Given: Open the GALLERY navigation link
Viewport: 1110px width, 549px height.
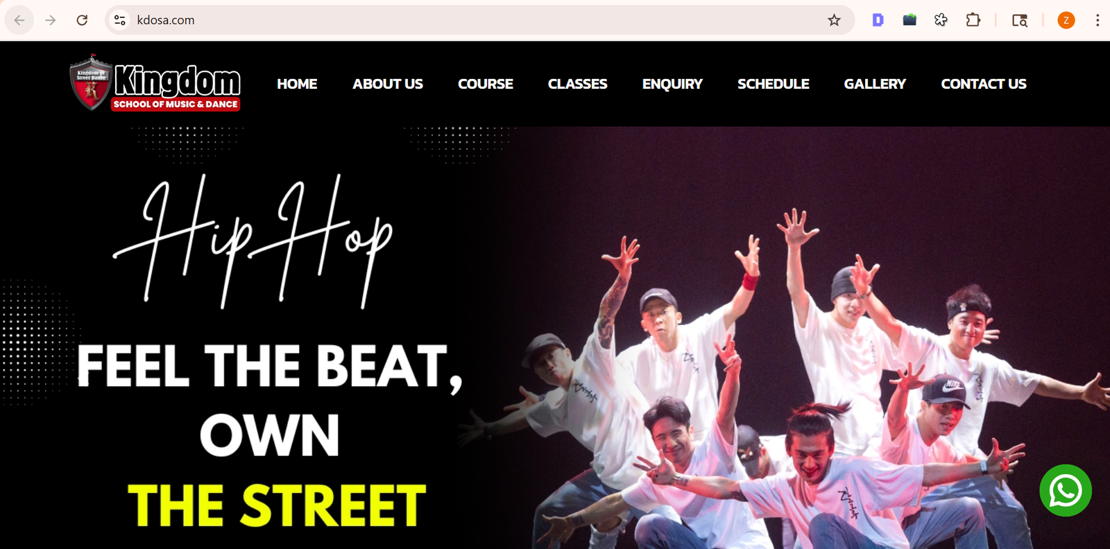Looking at the screenshot, I should coord(875,84).
